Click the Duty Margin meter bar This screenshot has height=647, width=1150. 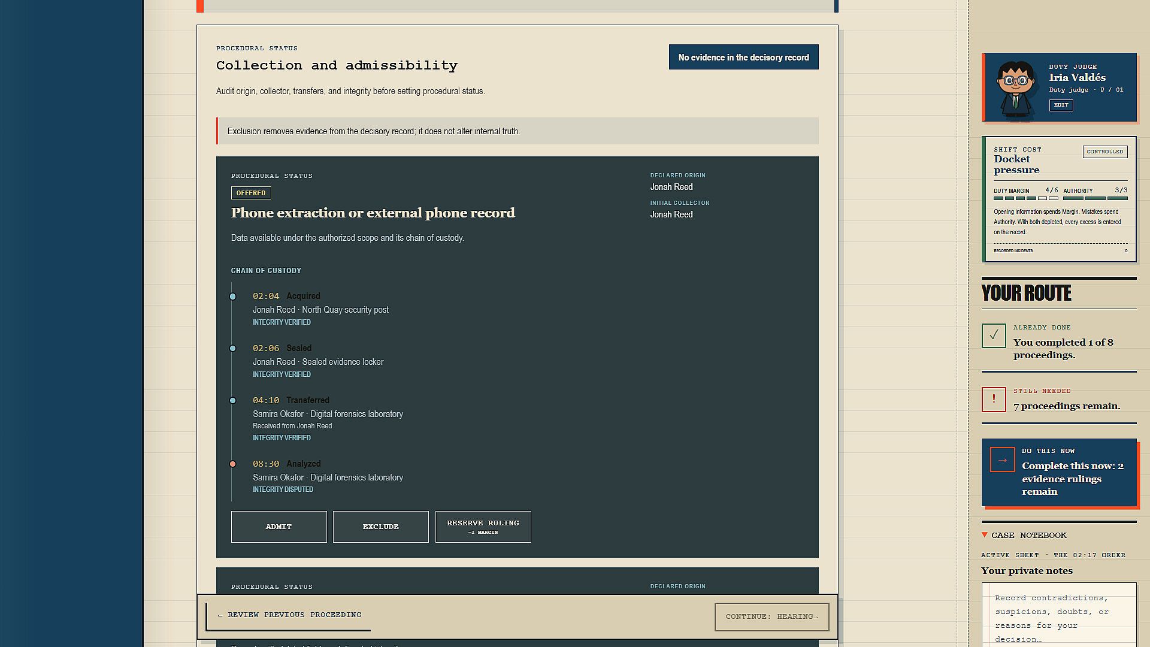pos(1026,198)
